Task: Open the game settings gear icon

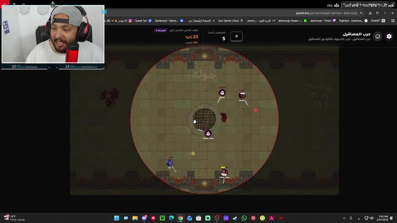Action: coord(389,37)
